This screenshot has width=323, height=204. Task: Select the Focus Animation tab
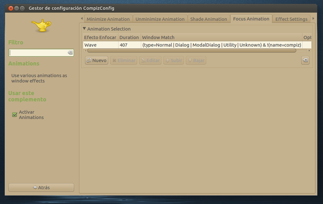tap(251, 19)
